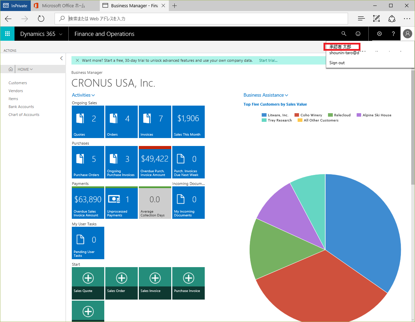Open the Overdue Sales Invoice Amount tile

pos(88,203)
